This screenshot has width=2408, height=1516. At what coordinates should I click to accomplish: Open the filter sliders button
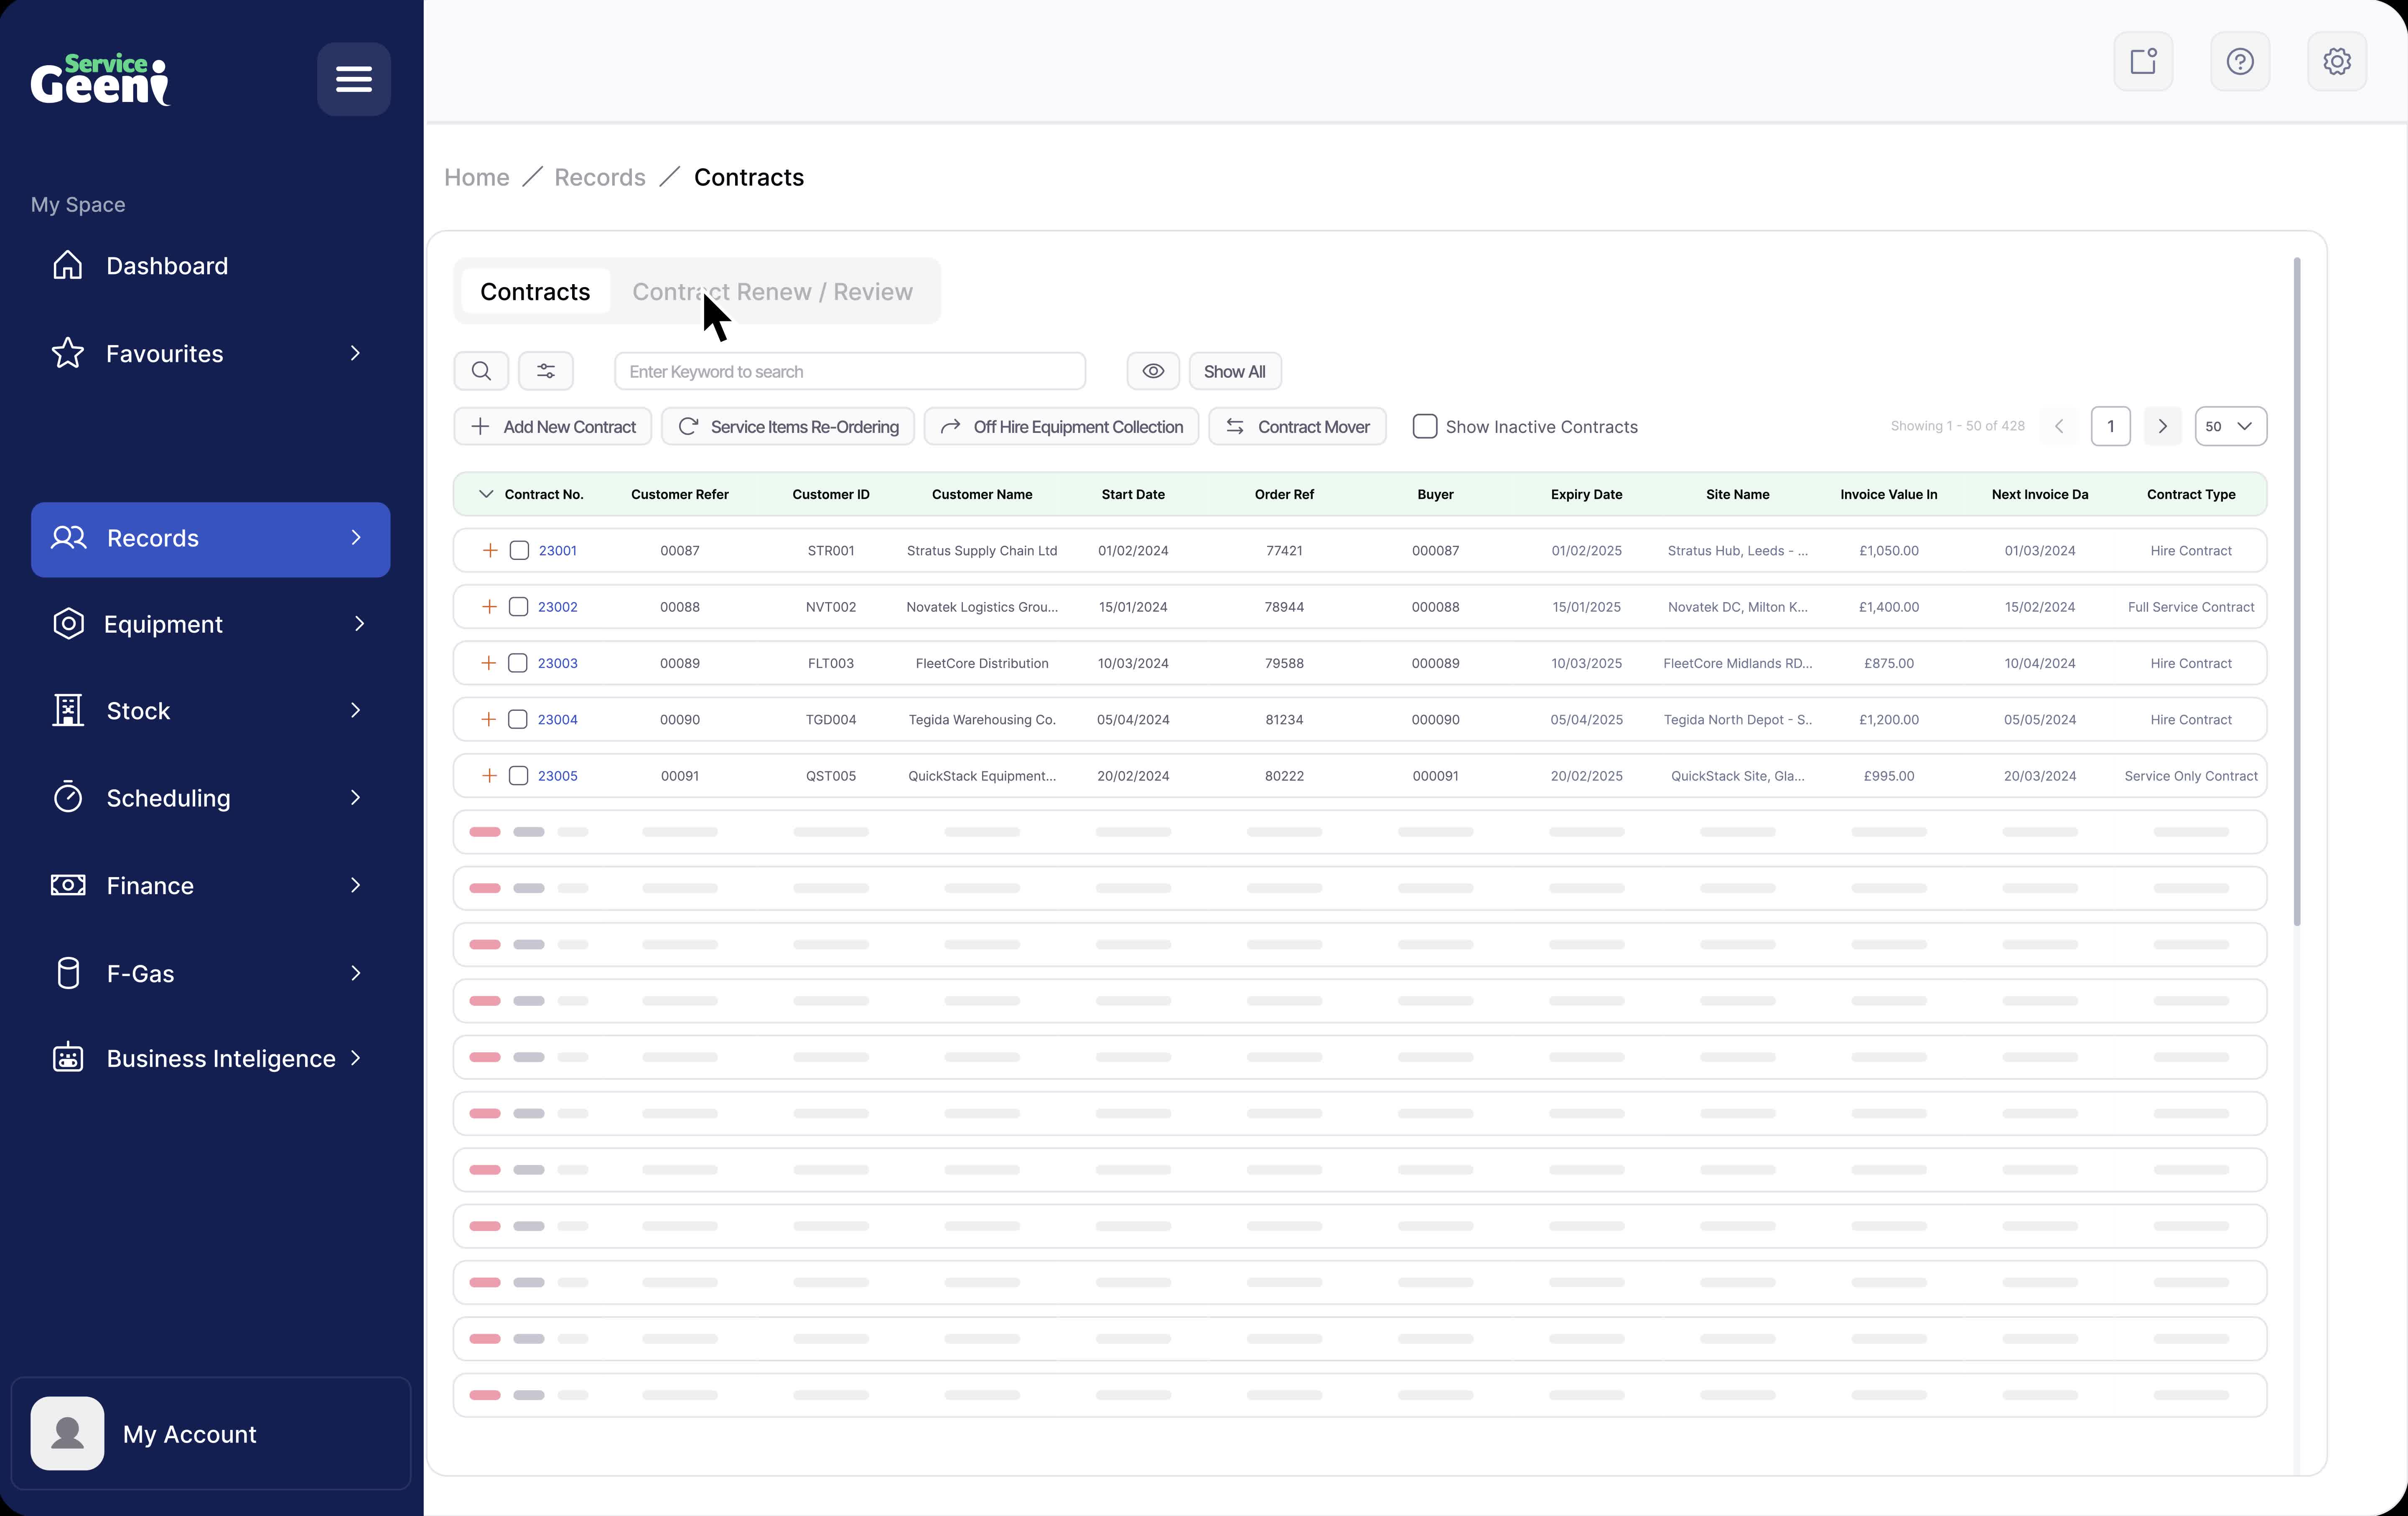(546, 371)
